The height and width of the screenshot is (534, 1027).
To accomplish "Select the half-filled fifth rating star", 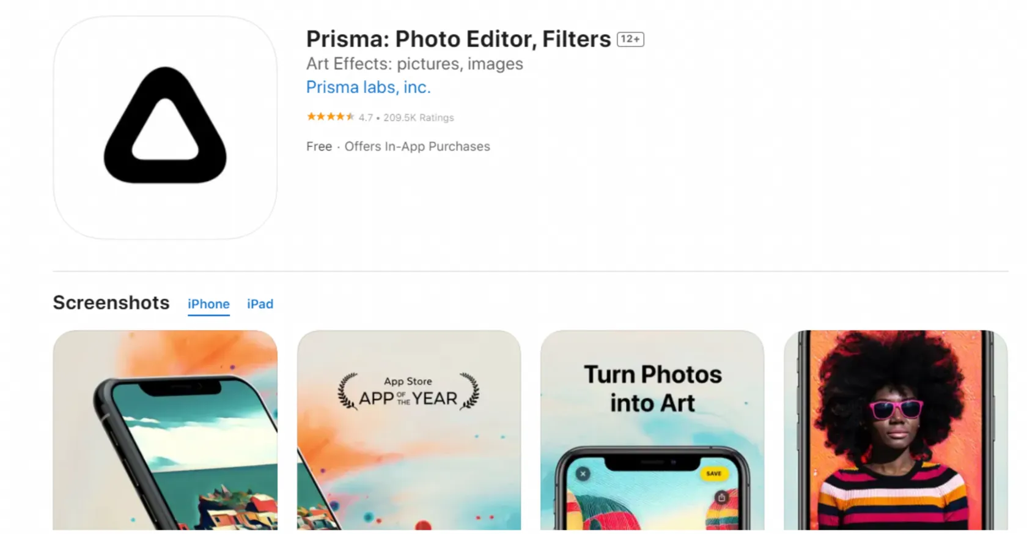I will (350, 116).
